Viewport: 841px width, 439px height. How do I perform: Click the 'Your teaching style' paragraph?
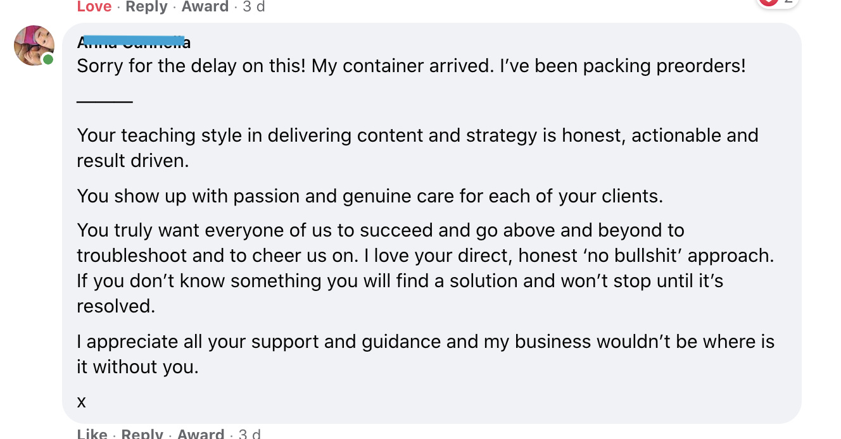point(417,147)
